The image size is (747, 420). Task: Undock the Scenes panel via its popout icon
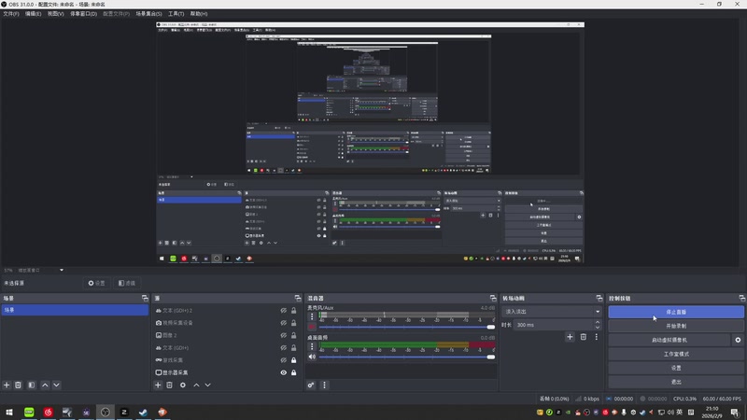point(144,298)
